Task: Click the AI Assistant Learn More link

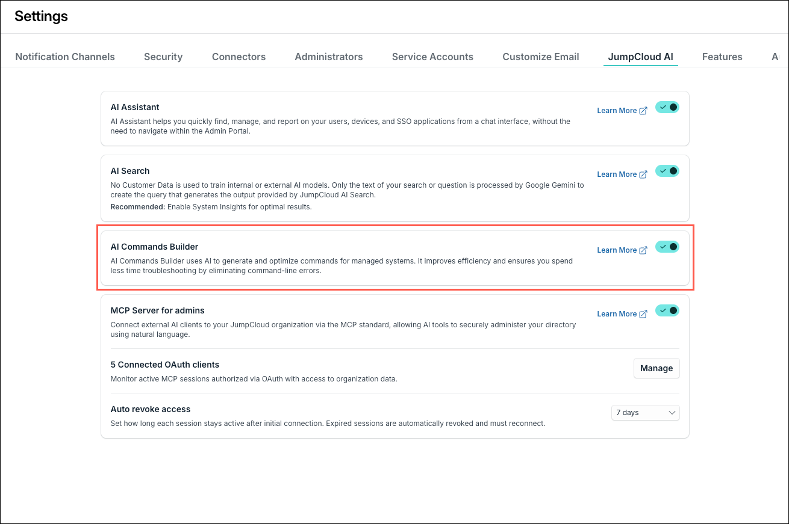Action: tap(617, 111)
